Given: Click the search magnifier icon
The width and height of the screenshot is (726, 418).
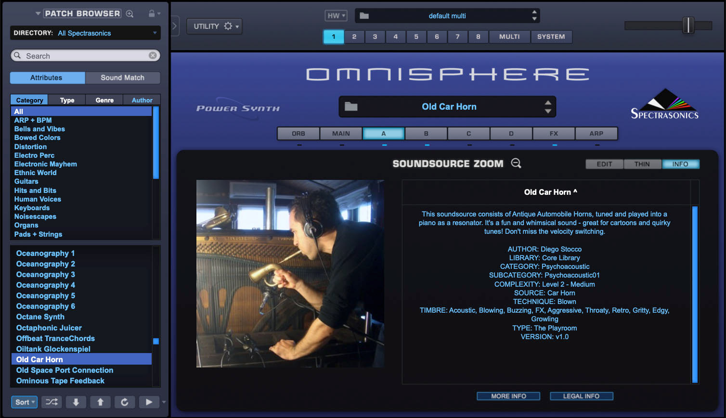Looking at the screenshot, I should [x=17, y=55].
